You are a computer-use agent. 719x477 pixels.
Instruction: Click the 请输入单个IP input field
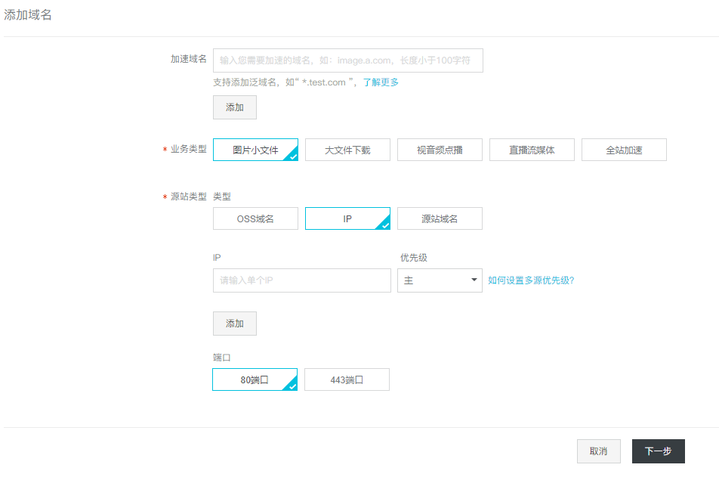click(x=301, y=280)
